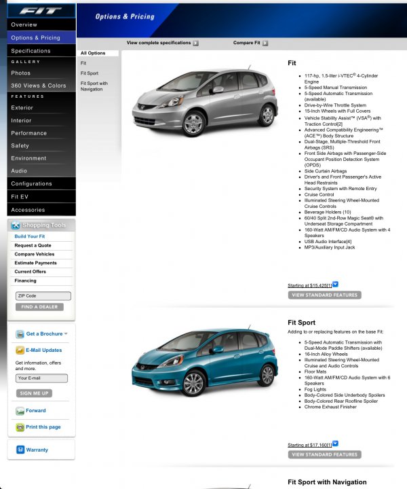Click the FIND A DEALER button
The width and height of the screenshot is (407, 489).
pyautogui.click(x=39, y=307)
